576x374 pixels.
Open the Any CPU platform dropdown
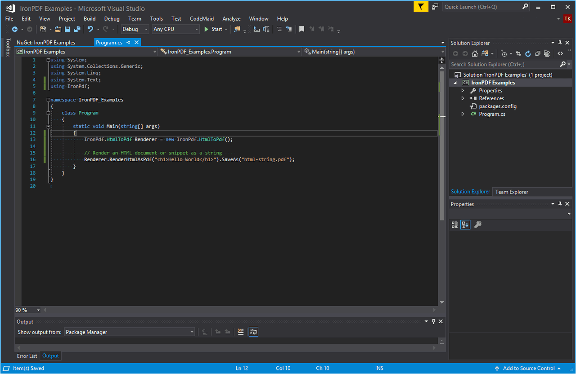coord(175,29)
